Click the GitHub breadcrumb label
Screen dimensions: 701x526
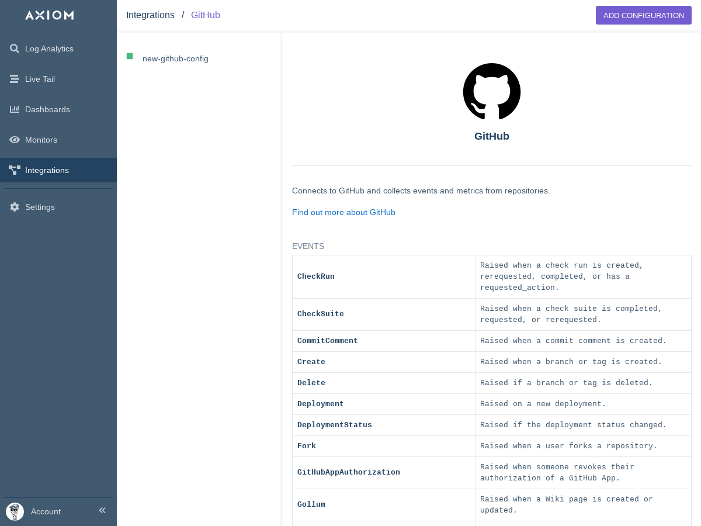point(206,15)
